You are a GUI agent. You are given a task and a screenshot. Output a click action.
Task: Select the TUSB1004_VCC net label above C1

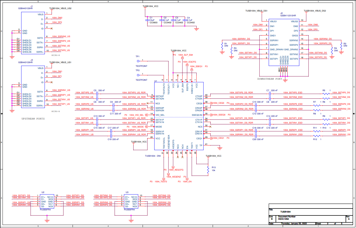click(x=151, y=6)
